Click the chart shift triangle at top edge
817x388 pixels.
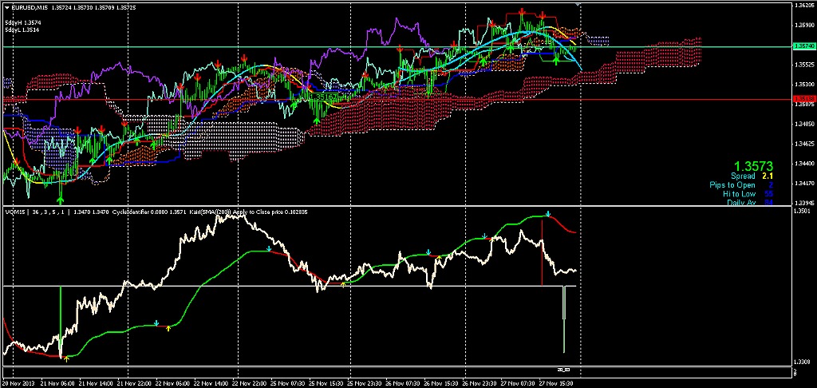[x=578, y=4]
